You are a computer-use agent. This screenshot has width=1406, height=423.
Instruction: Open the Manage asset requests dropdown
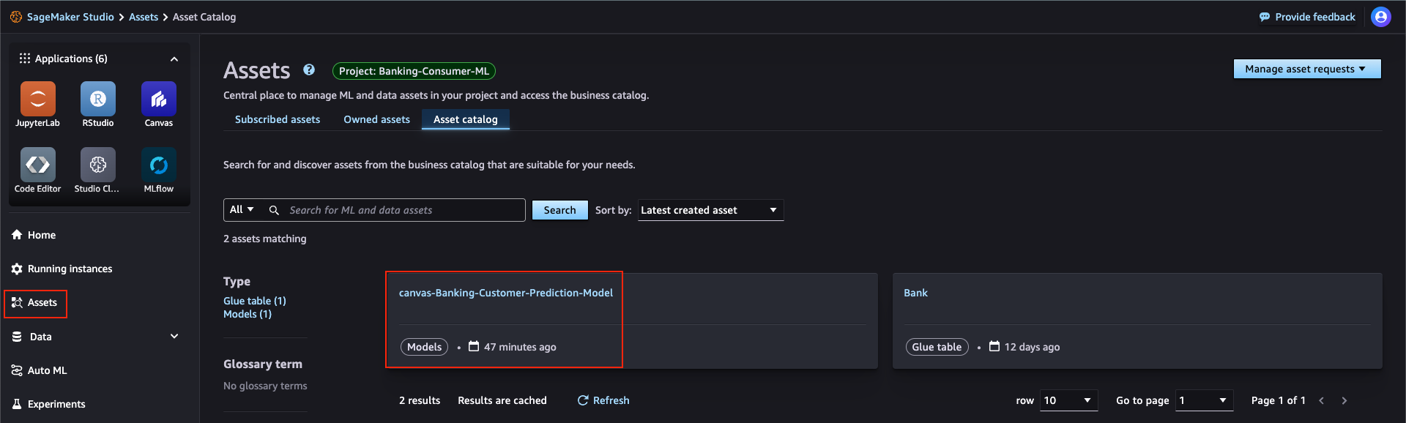click(x=1307, y=69)
